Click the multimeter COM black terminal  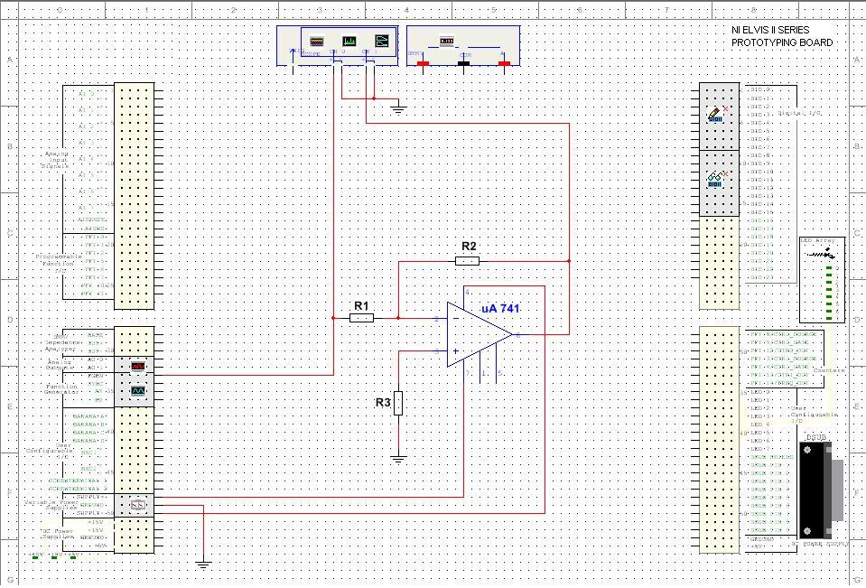[464, 63]
